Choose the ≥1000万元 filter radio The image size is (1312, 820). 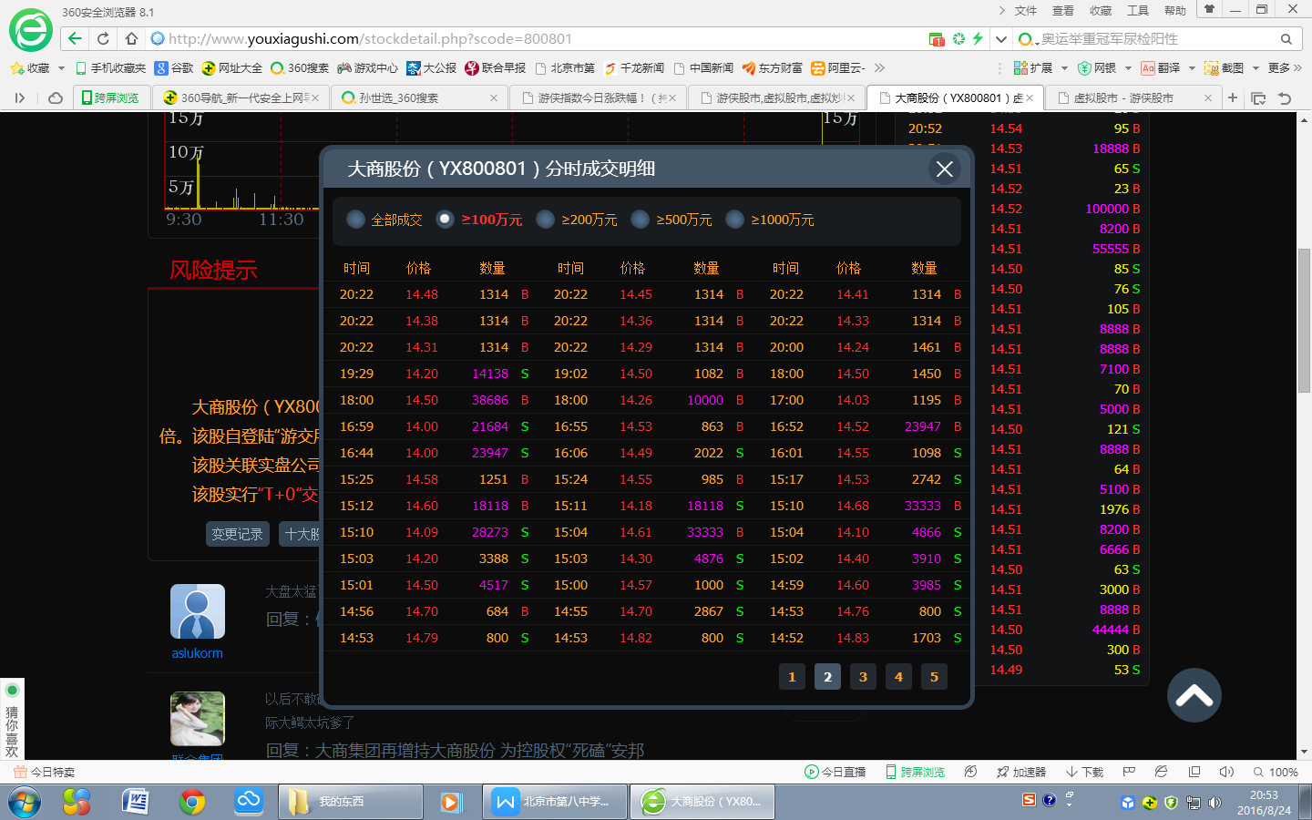tap(734, 220)
